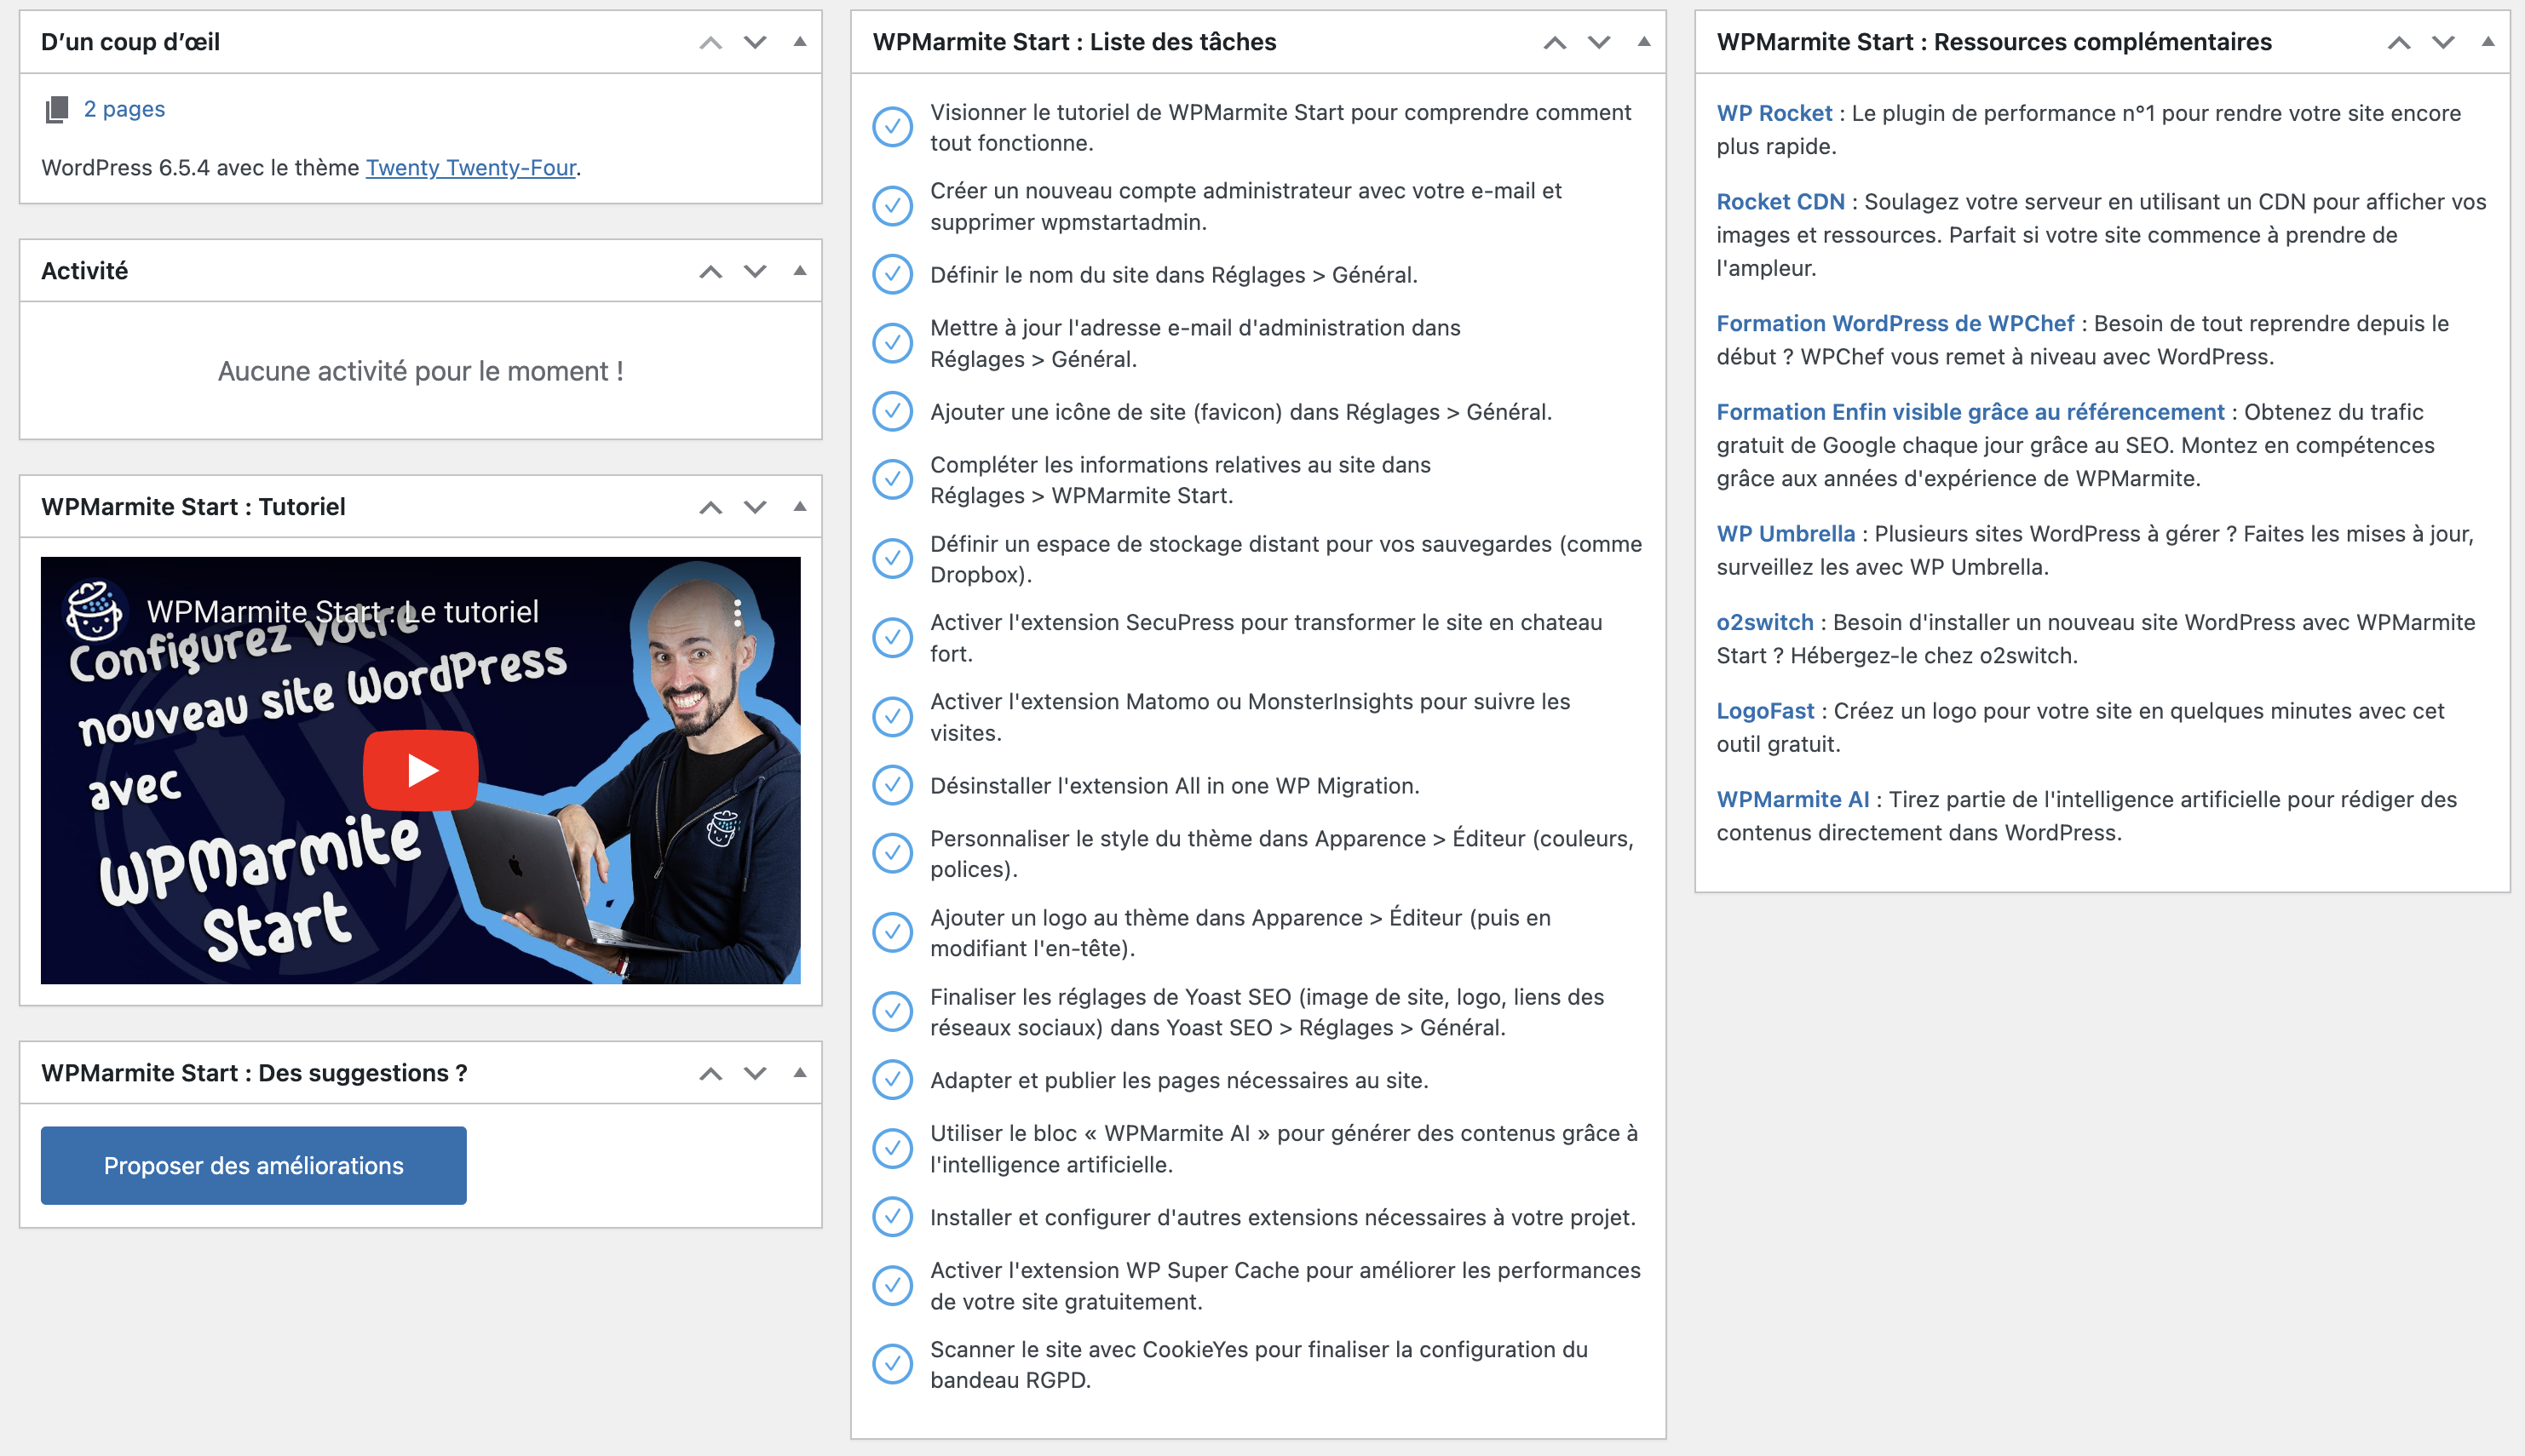This screenshot has width=2525, height=1456.
Task: Open the video options three-dot menu
Action: click(x=737, y=613)
